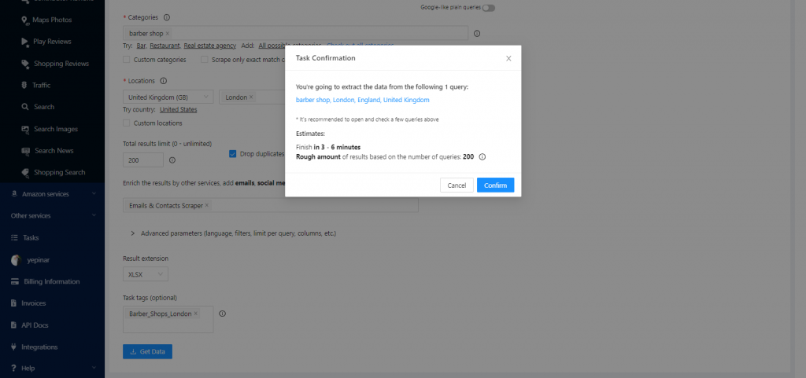Click the Play Reviews icon in sidebar

point(25,41)
